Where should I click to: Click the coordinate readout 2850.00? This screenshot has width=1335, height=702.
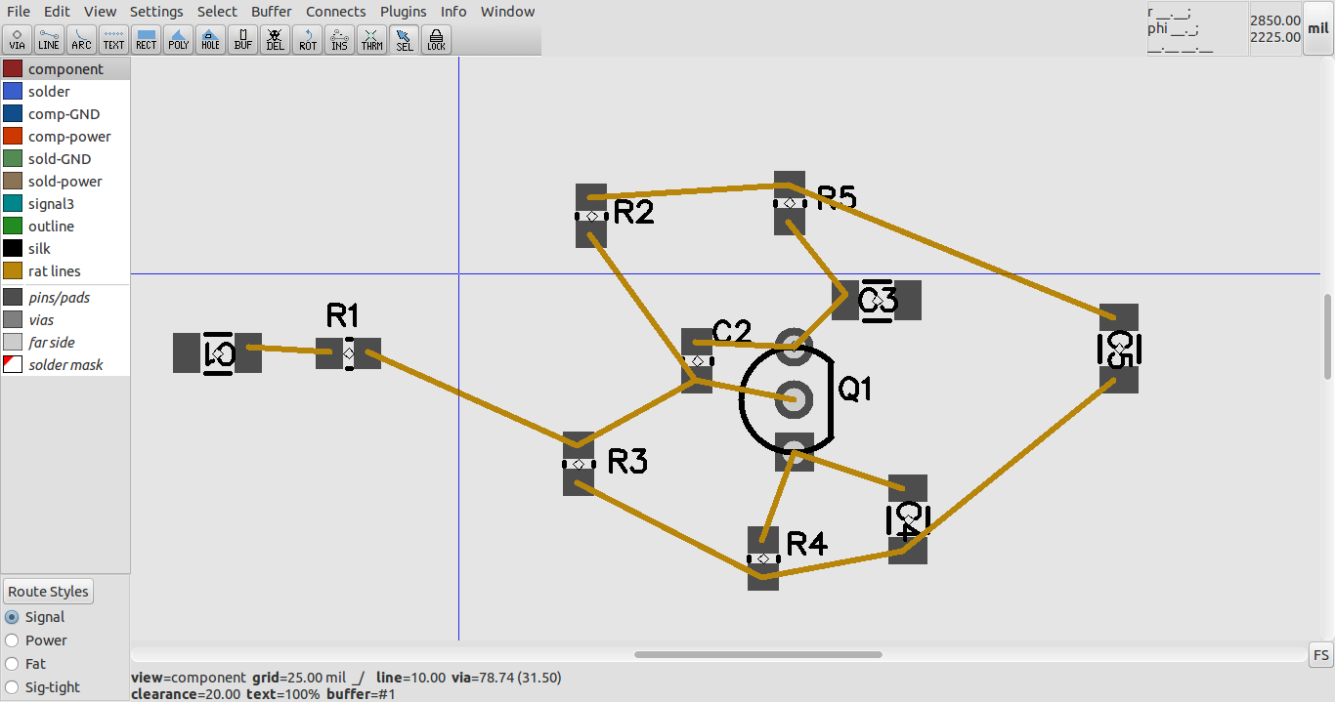point(1275,20)
